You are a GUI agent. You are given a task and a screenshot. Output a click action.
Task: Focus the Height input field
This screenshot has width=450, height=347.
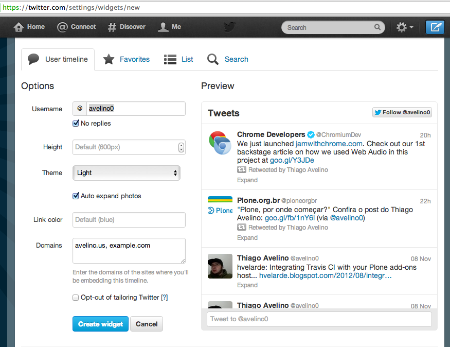tap(129, 147)
